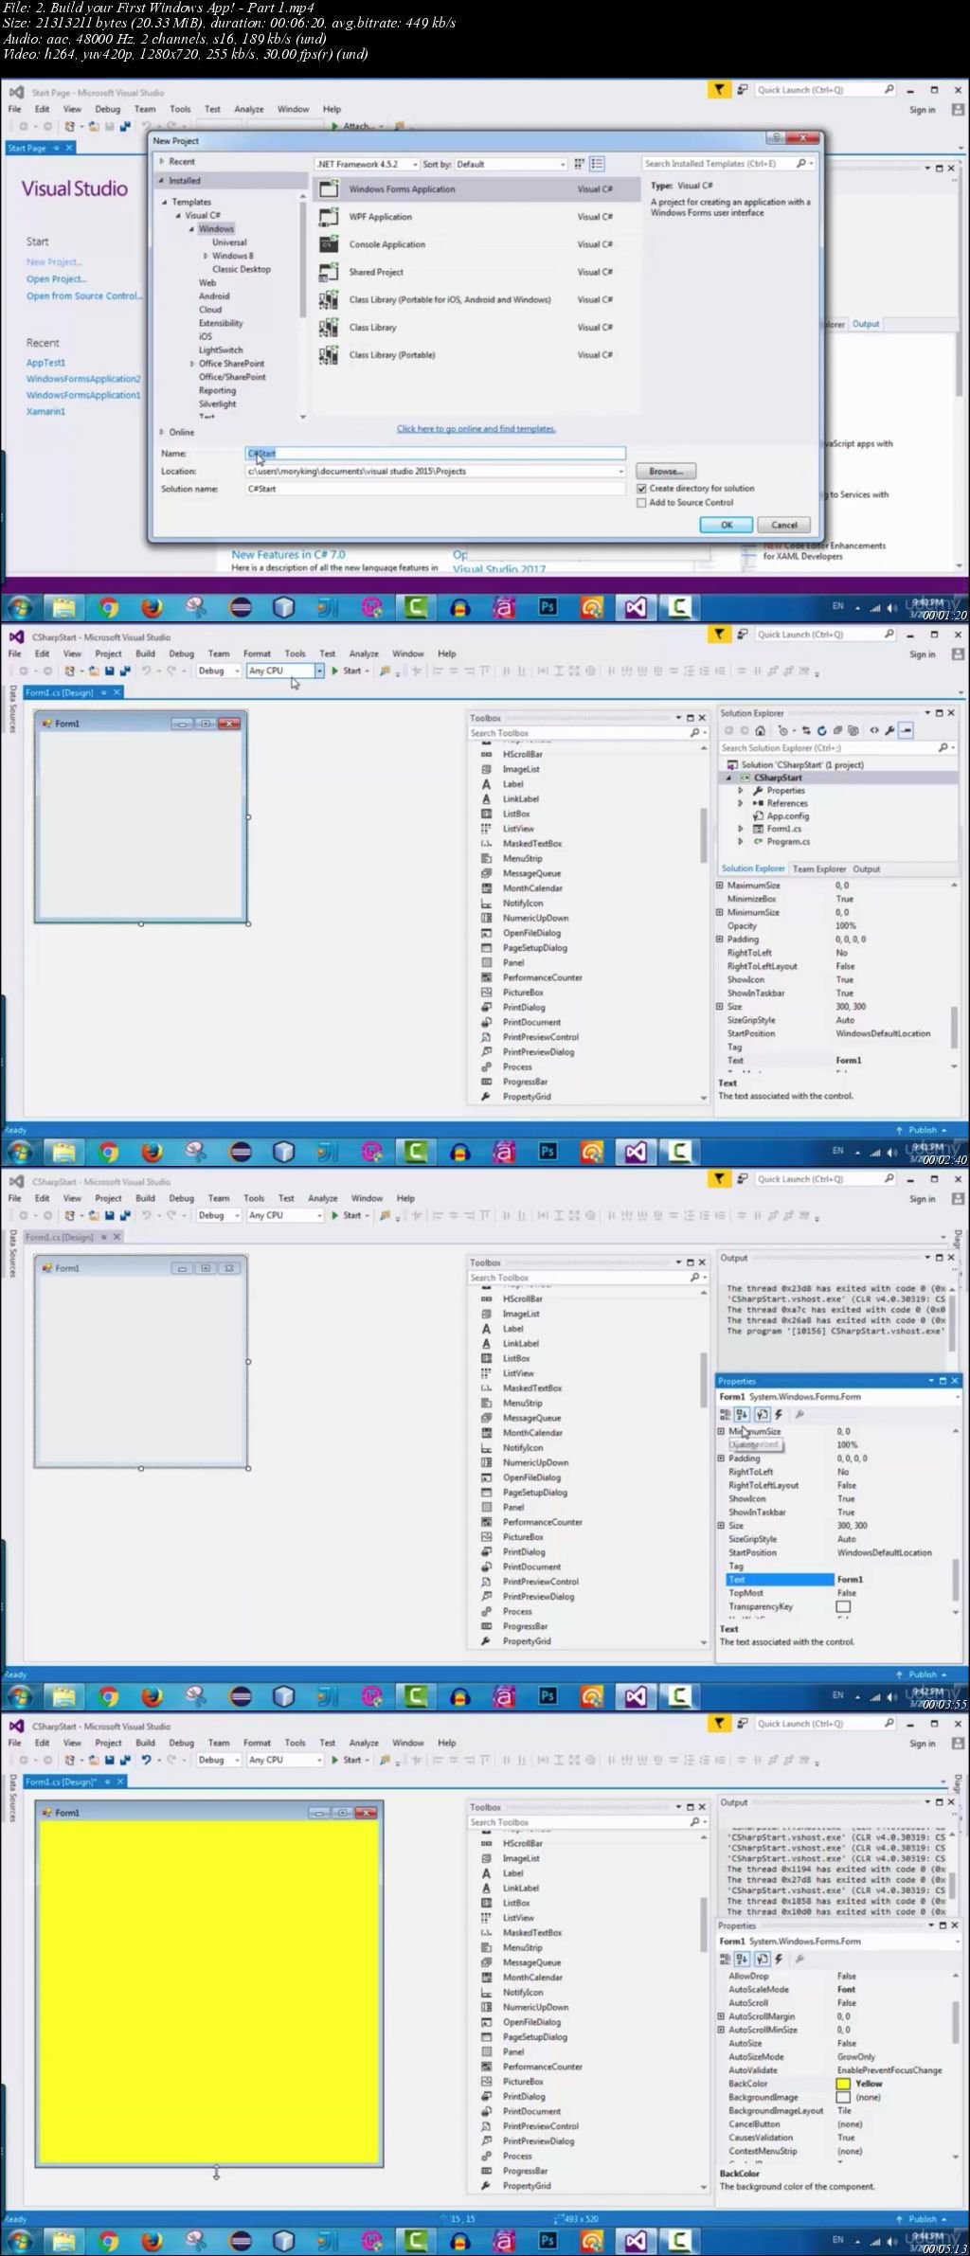Click Alphabetical sort icon above the MinimumSize row

pyautogui.click(x=743, y=1414)
